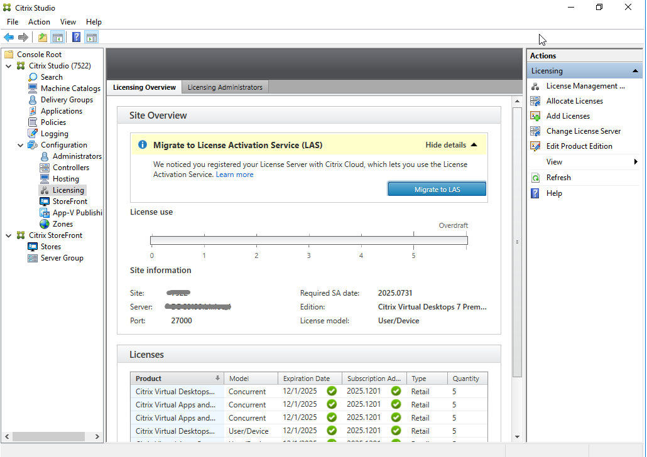Collapse the Configuration tree node

(21, 144)
